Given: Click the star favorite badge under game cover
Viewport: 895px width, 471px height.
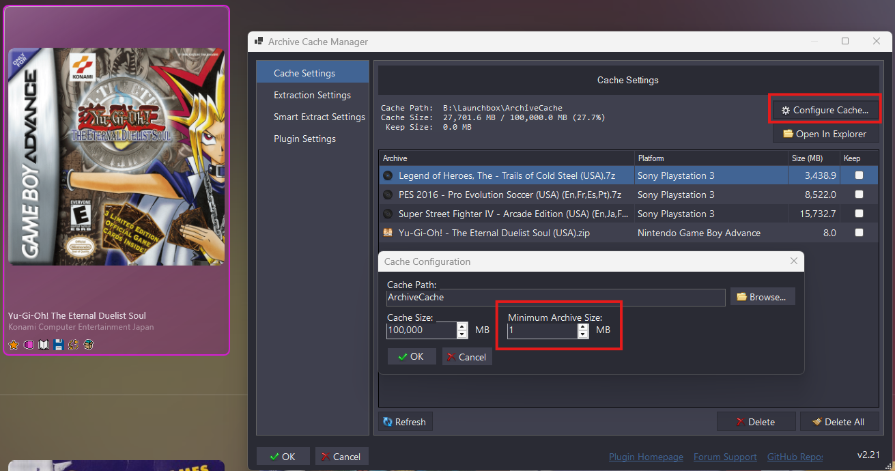Looking at the screenshot, I should coord(13,345).
